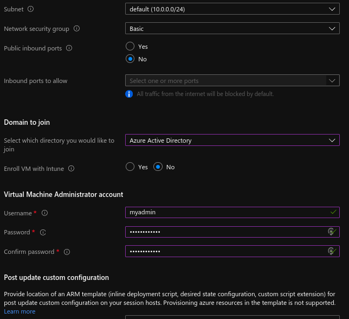349x319 pixels.
Task: Click the password manager icon in Password field
Action: pyautogui.click(x=331, y=232)
